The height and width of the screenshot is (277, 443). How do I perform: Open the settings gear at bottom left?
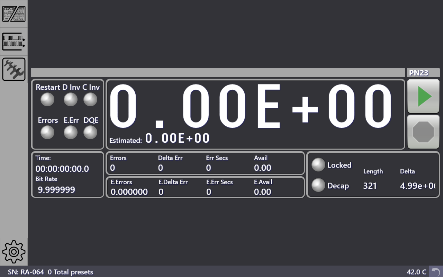[x=14, y=252]
